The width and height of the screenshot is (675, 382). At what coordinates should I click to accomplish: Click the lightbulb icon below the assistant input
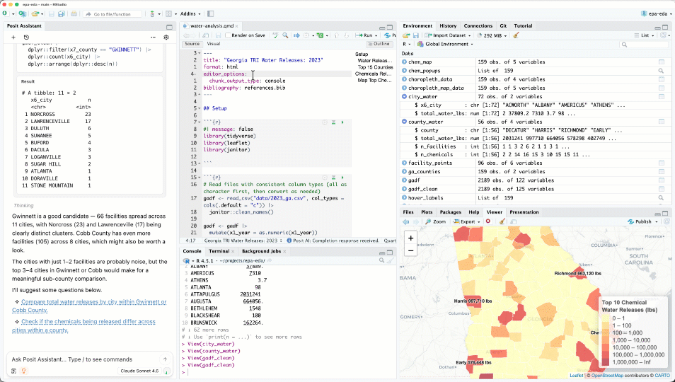click(23, 371)
